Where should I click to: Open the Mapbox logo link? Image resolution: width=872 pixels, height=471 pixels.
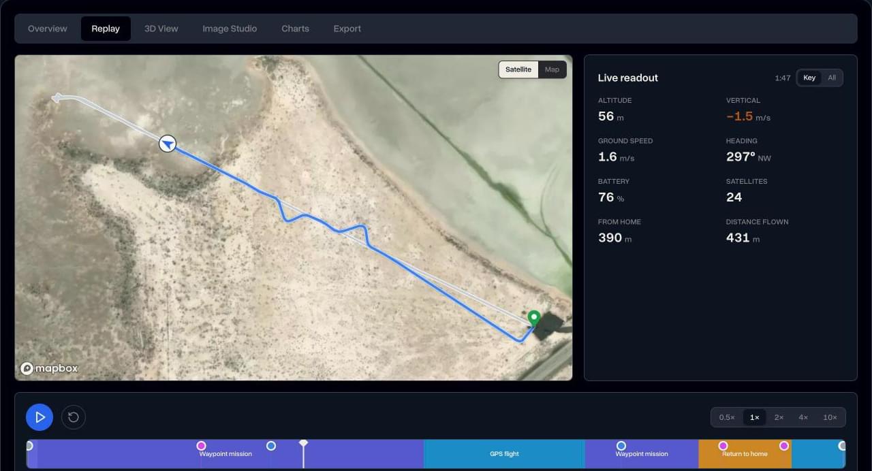[x=49, y=368]
